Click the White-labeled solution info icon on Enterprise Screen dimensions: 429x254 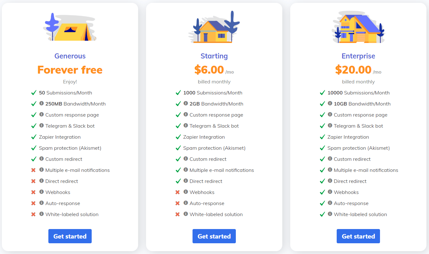(330, 214)
